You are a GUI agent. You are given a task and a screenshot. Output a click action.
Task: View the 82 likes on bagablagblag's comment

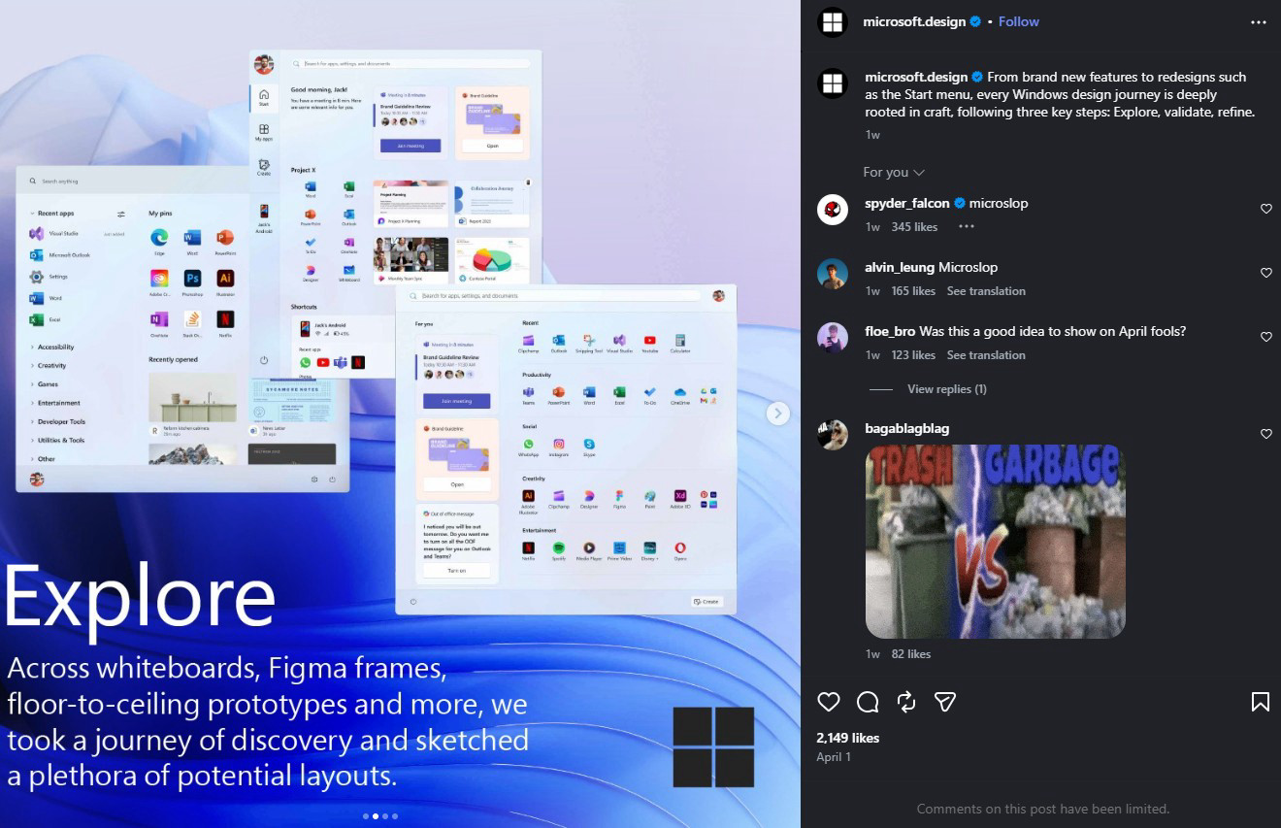(910, 654)
